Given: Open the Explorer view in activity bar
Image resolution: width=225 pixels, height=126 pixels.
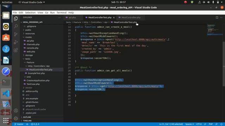Looking at the screenshot, I should [16, 19].
